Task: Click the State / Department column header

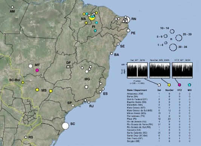Action: (x=137, y=90)
